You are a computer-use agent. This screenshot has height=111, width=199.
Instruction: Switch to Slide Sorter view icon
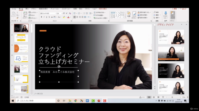[154, 97]
